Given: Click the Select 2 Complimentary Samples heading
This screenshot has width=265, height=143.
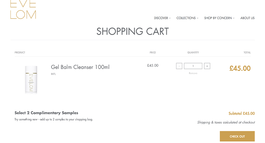Looking at the screenshot, I should [x=46, y=113].
